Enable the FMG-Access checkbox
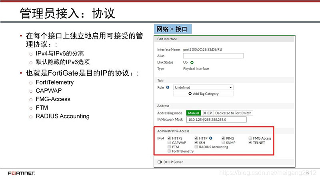 pyautogui.click(x=250, y=138)
